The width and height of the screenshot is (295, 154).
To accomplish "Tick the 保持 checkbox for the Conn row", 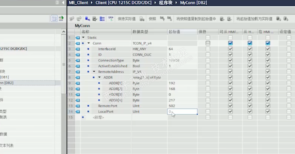I will pos(208,43).
